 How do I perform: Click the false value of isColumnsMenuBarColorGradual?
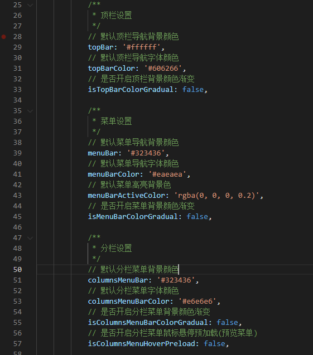pyautogui.click(x=227, y=322)
